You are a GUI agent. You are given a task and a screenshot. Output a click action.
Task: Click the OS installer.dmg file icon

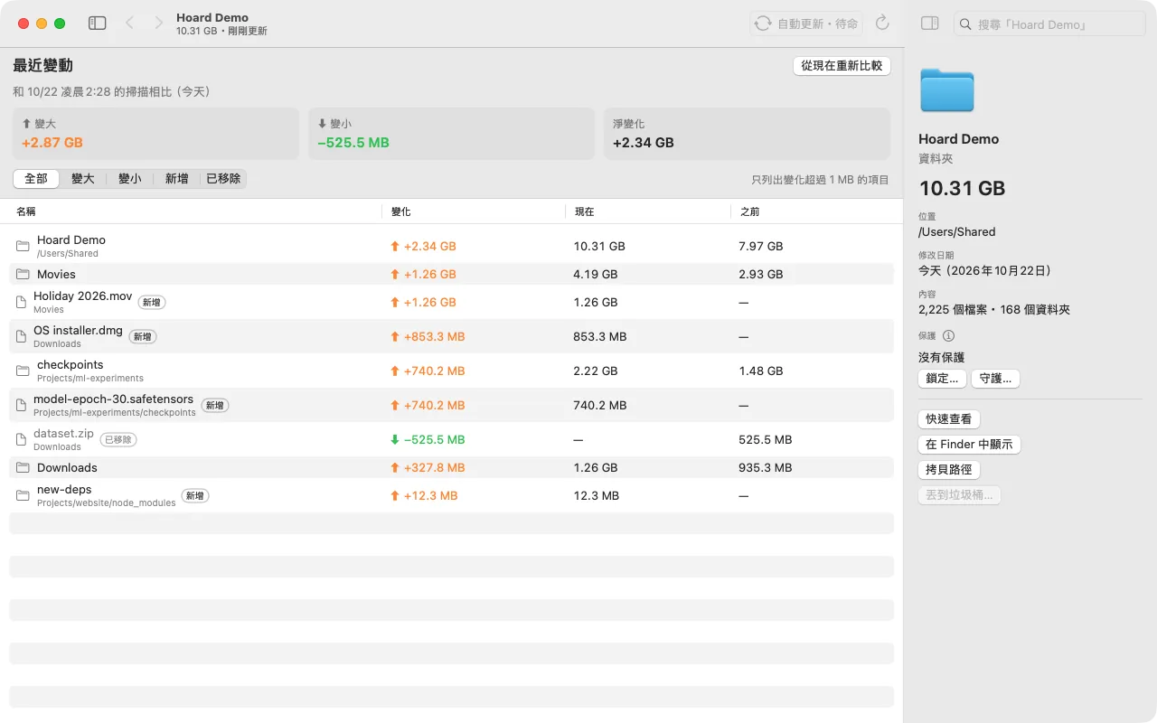pos(22,336)
